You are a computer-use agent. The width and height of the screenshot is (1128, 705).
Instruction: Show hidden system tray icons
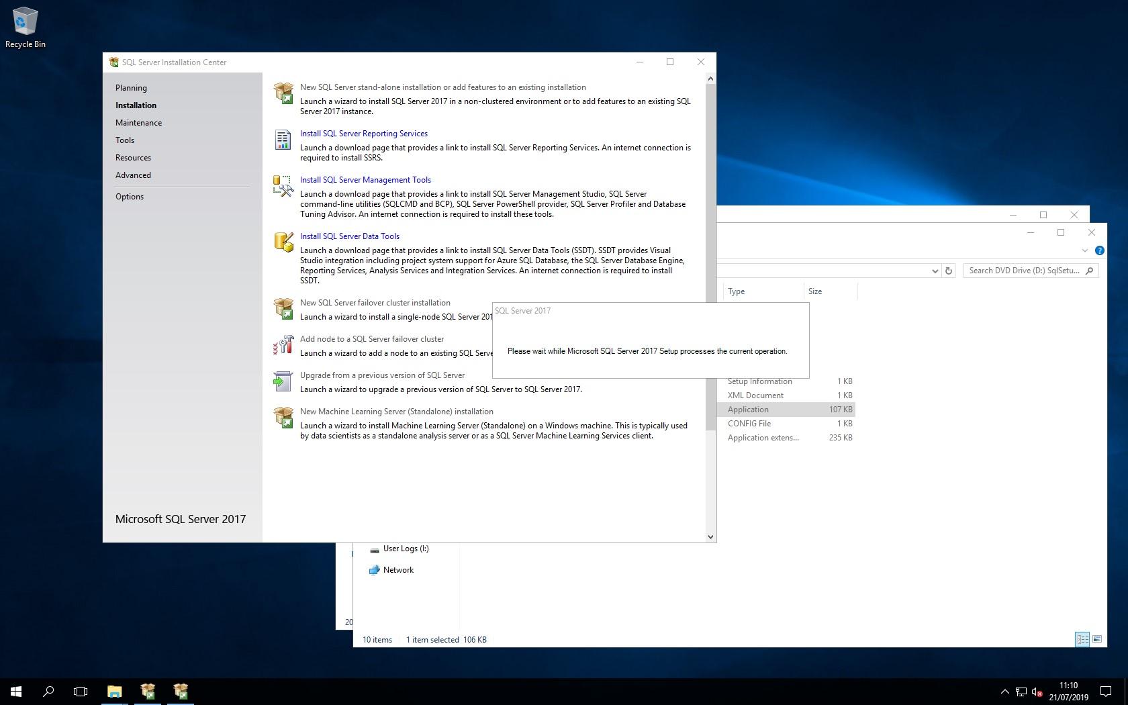coord(1004,692)
